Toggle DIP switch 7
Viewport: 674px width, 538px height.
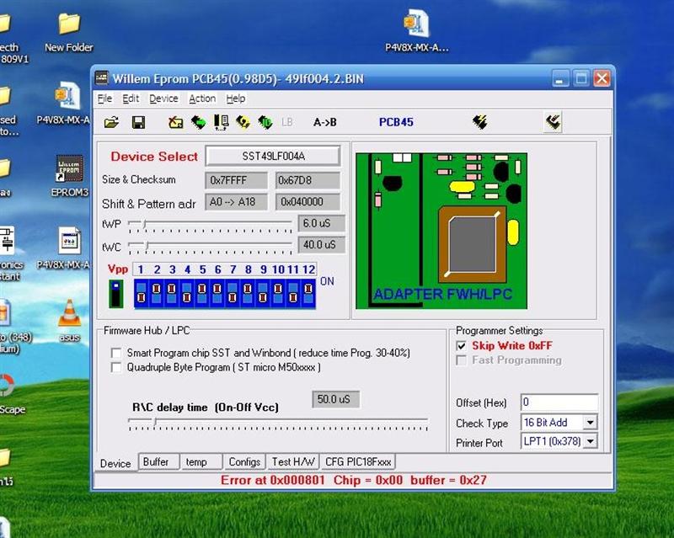[x=233, y=294]
